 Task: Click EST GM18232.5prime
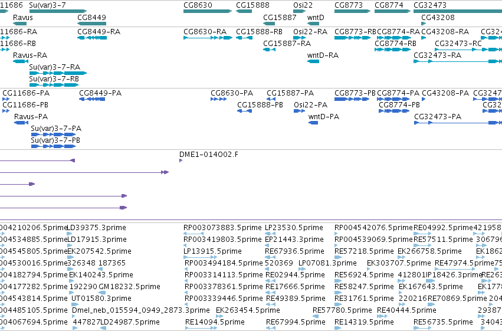(130, 287)
